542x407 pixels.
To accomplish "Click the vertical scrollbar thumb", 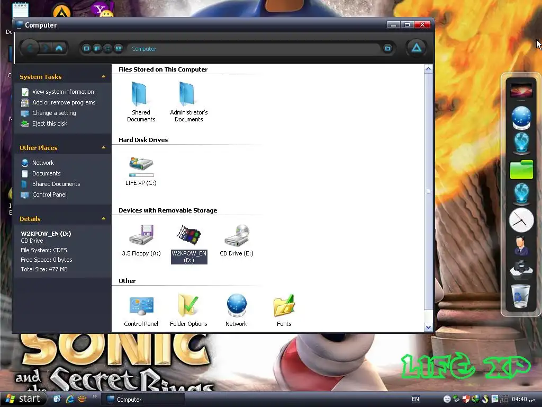I will (x=428, y=191).
